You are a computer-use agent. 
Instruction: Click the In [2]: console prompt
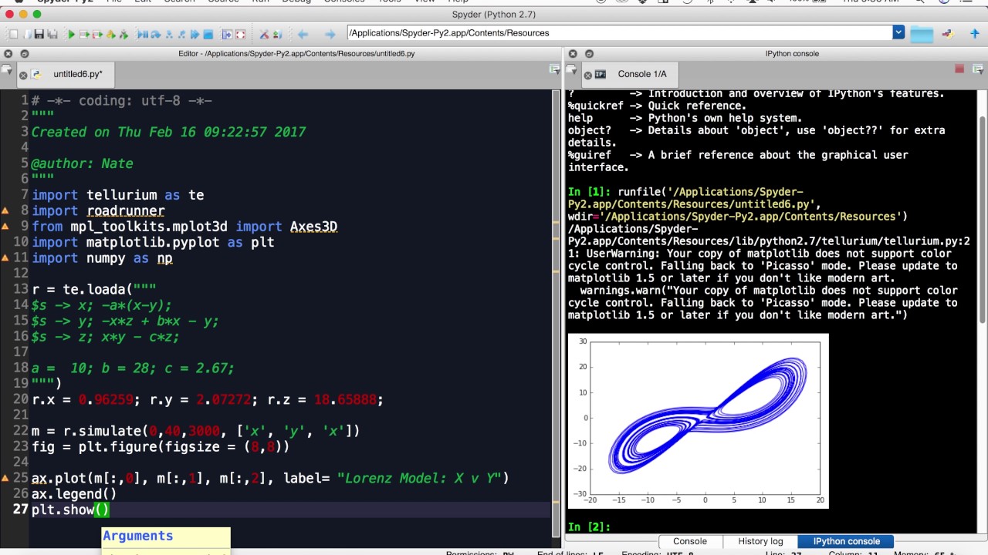[x=590, y=526]
